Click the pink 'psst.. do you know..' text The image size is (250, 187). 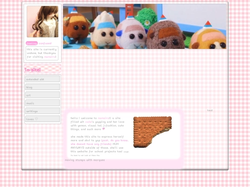click(115, 140)
